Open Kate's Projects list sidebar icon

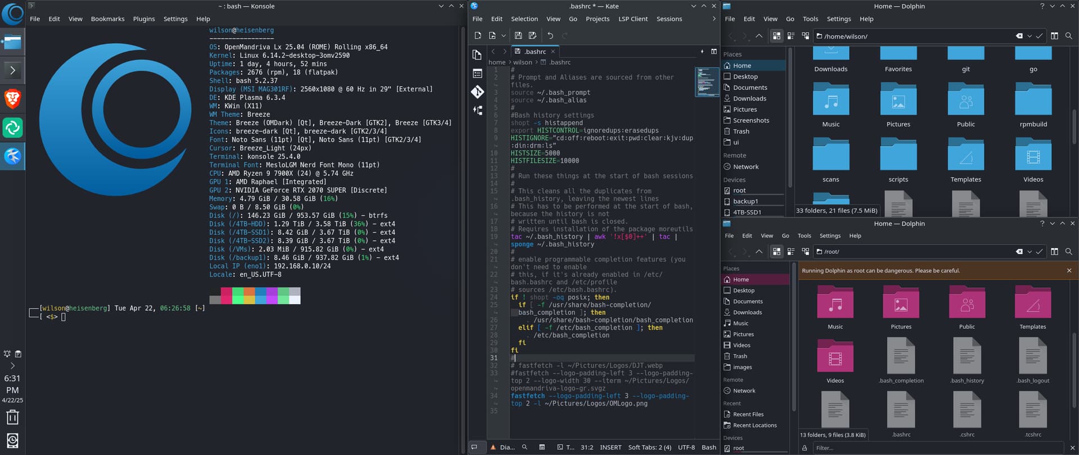coord(477,73)
